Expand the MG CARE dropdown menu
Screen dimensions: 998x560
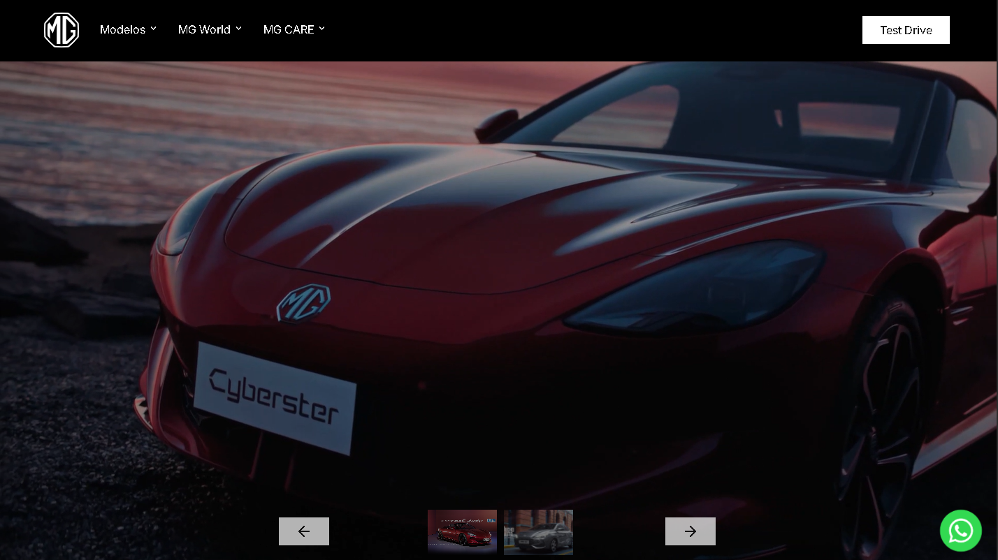(x=294, y=29)
